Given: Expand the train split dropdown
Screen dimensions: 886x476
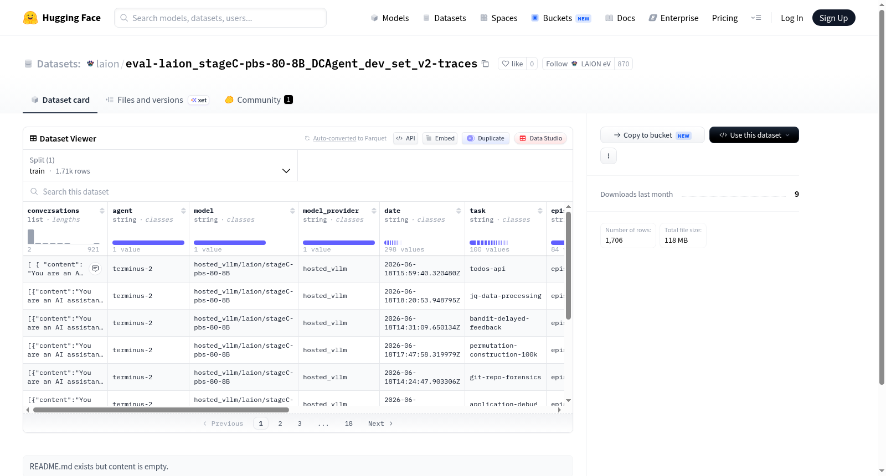Looking at the screenshot, I should point(160,165).
